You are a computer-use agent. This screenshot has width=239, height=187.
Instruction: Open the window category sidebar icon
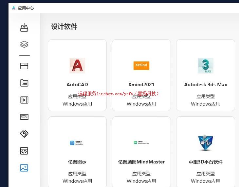[x=24, y=66]
